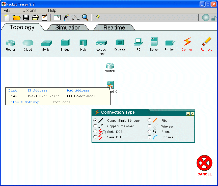Maximize the Packet Tracer window
Screen dimensions: 218x186
208,4
